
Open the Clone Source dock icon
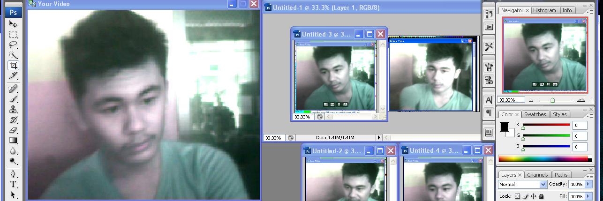tap(489, 80)
